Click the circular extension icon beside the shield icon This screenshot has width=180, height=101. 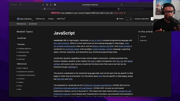[x=47, y=5]
